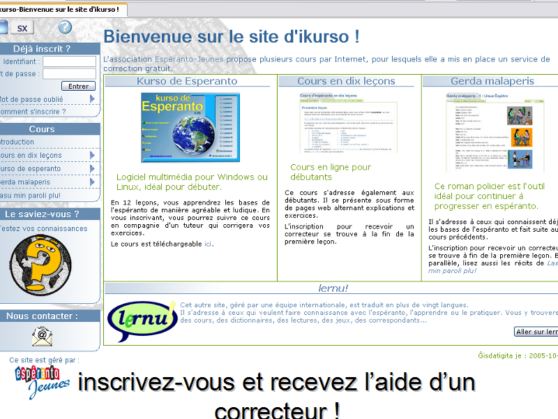The height and width of the screenshot is (419, 558).
Task: Expand the Mot de passe oublié arrow
Action: [92, 99]
